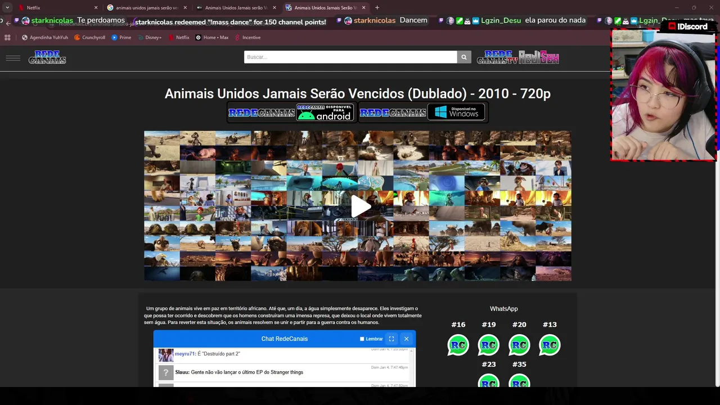
Task: Click the movie synopsis paragraph
Action: pyautogui.click(x=283, y=316)
